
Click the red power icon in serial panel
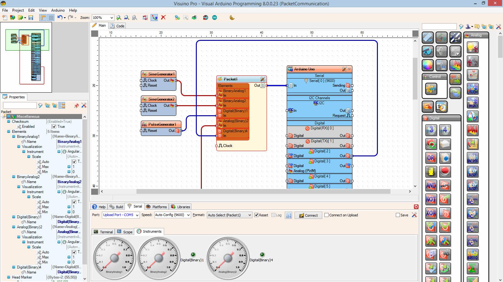(416, 207)
